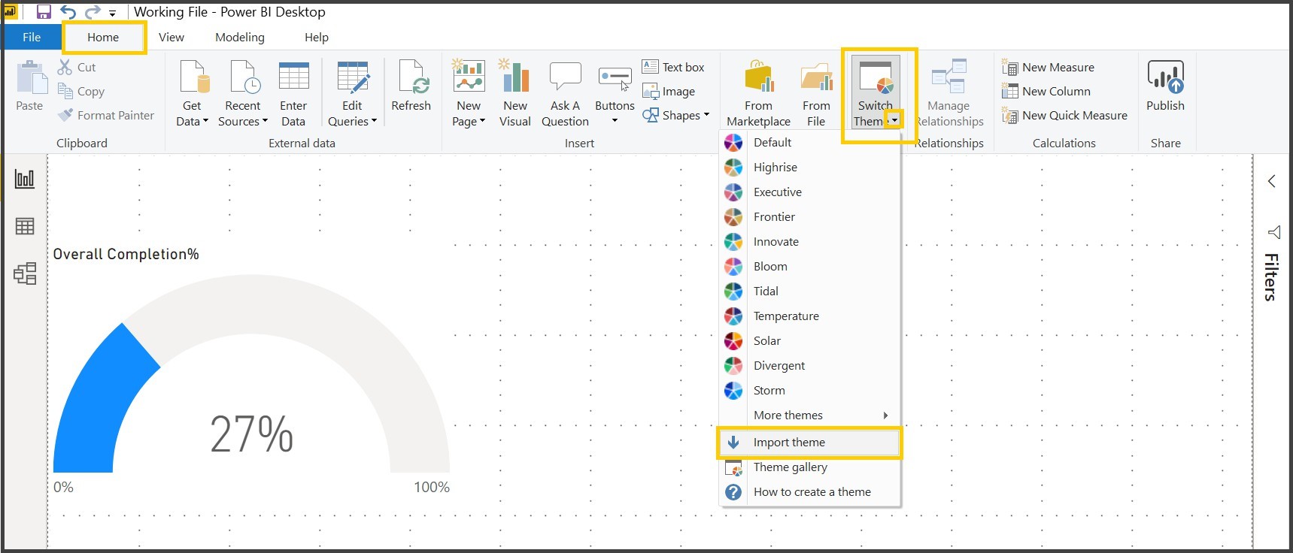The image size is (1293, 553).
Task: Open the Theme gallery
Action: (x=810, y=467)
